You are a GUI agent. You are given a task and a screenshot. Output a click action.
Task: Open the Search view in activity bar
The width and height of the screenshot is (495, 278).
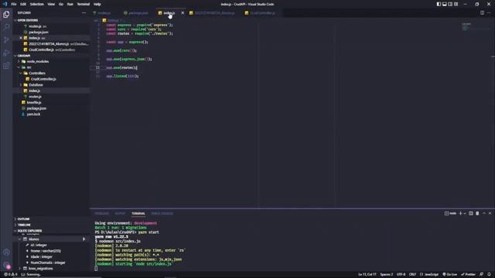coord(6,27)
